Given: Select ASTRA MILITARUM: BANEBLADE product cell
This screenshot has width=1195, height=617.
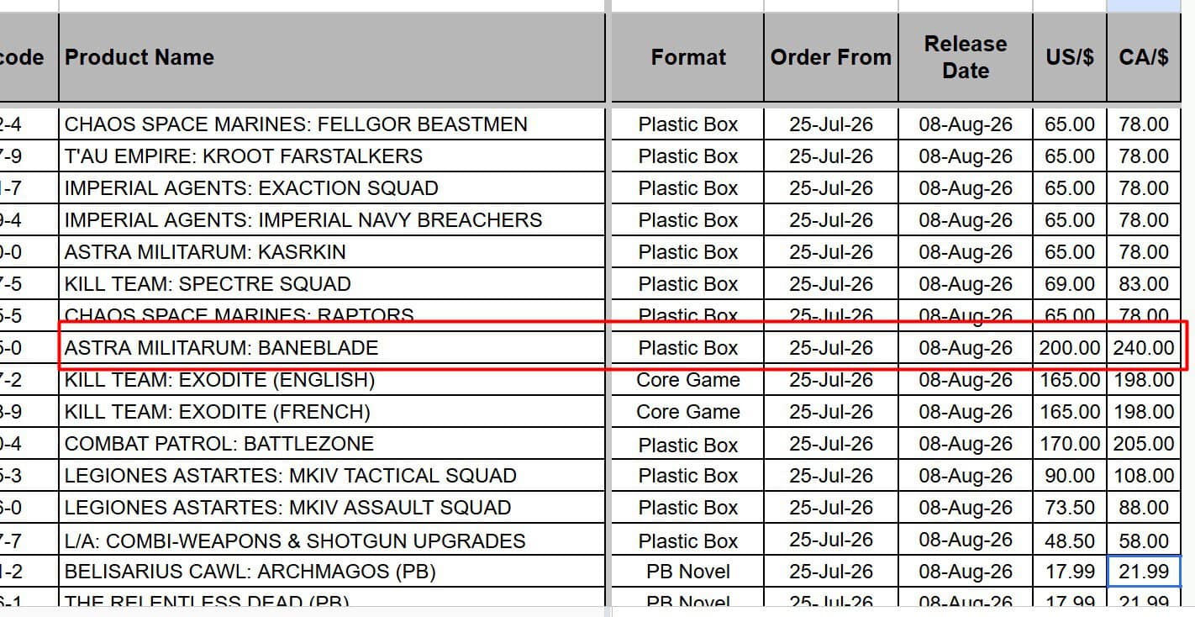Looking at the screenshot, I should [x=332, y=348].
